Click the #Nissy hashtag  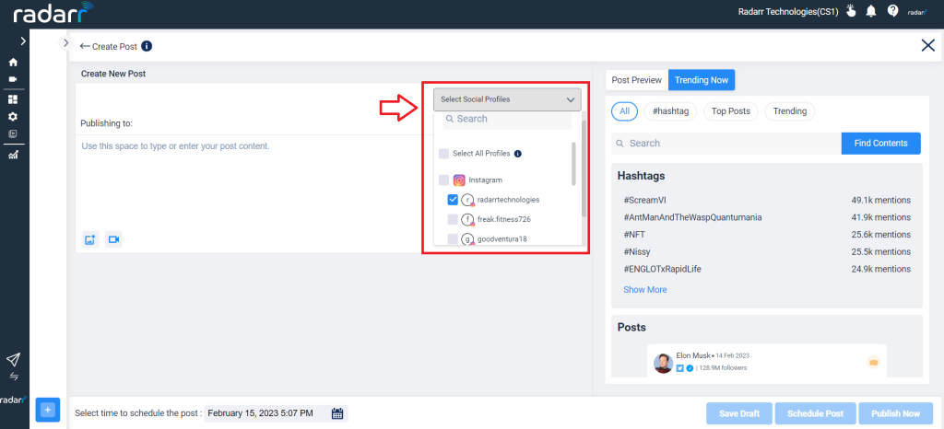click(x=637, y=251)
